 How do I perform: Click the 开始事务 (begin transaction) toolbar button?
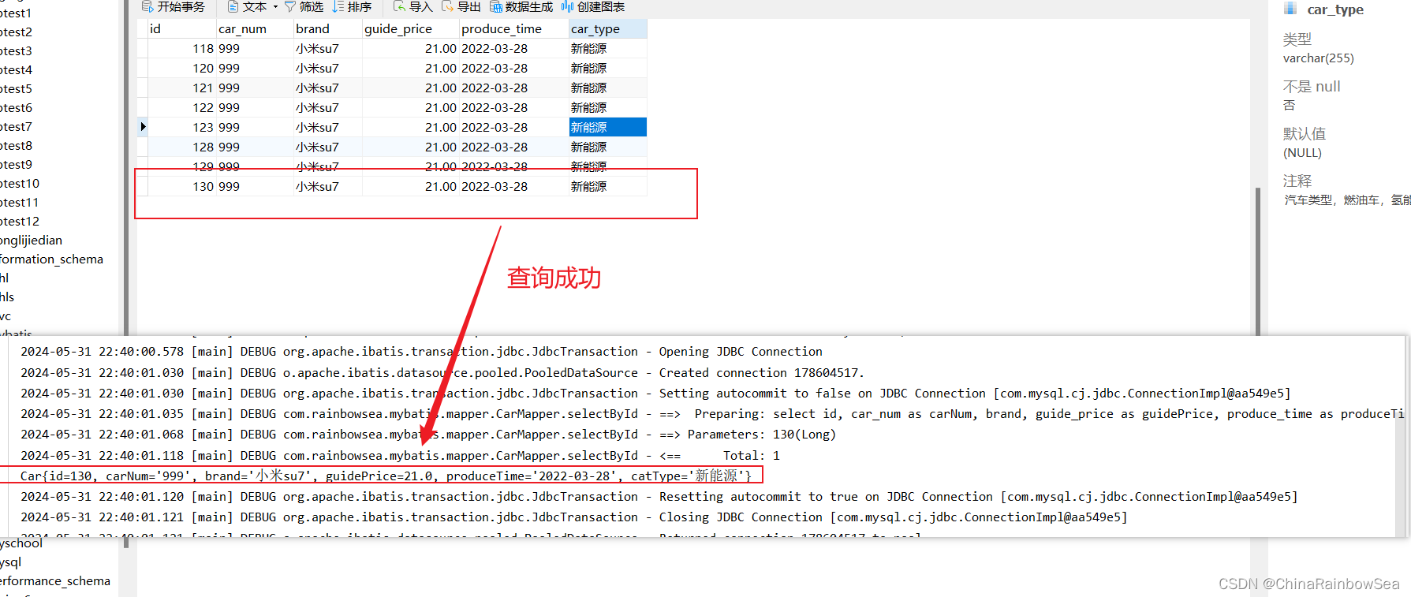(173, 7)
